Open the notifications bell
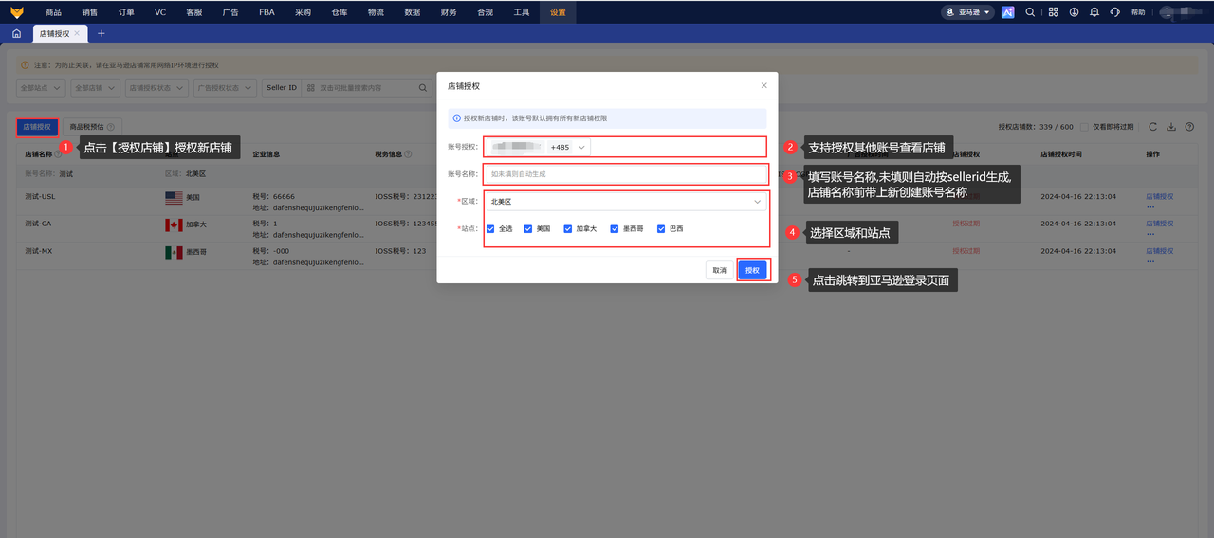 pos(1094,12)
